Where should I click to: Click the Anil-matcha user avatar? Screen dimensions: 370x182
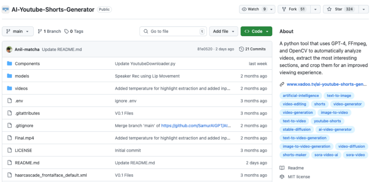tap(9, 49)
